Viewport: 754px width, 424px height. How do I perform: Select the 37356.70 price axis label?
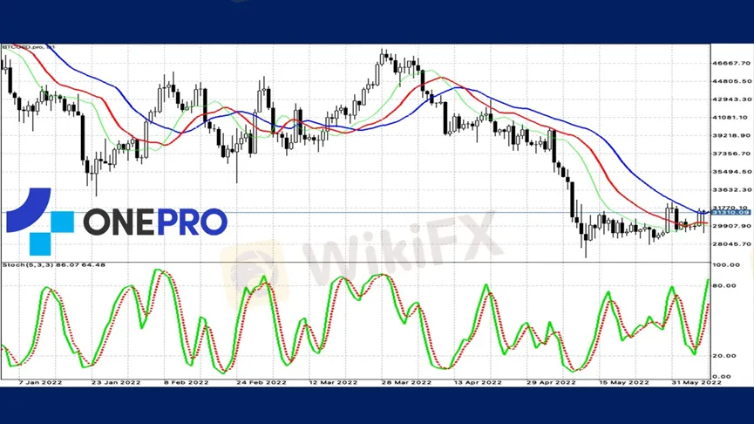click(x=731, y=154)
